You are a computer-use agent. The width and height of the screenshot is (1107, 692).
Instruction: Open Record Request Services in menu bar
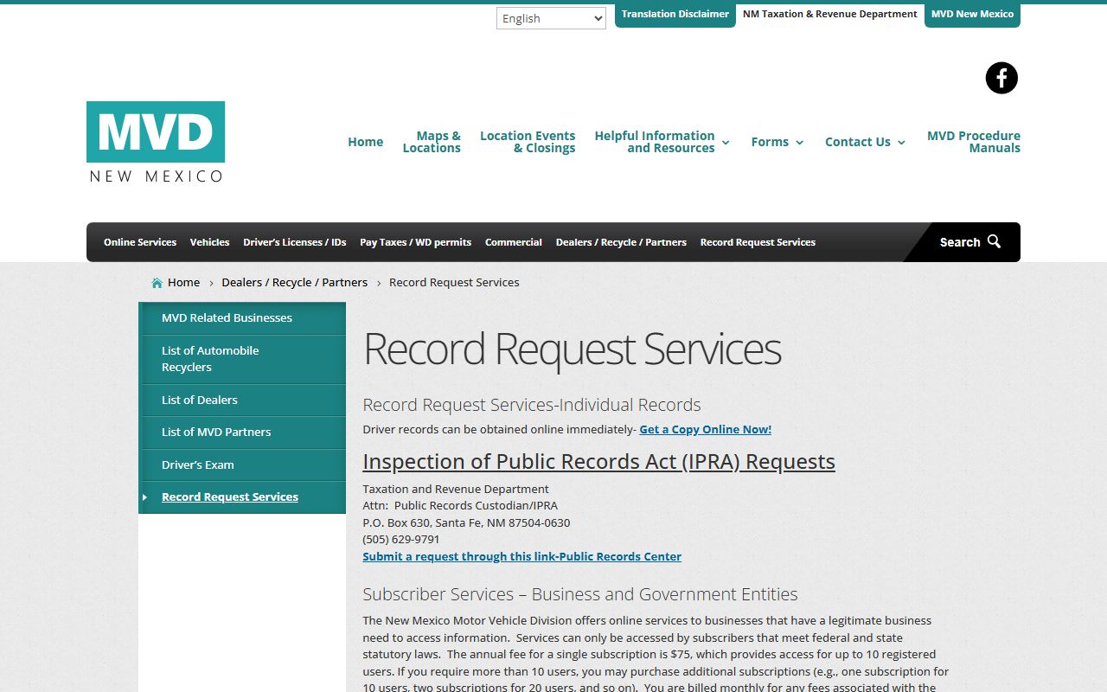(x=758, y=242)
